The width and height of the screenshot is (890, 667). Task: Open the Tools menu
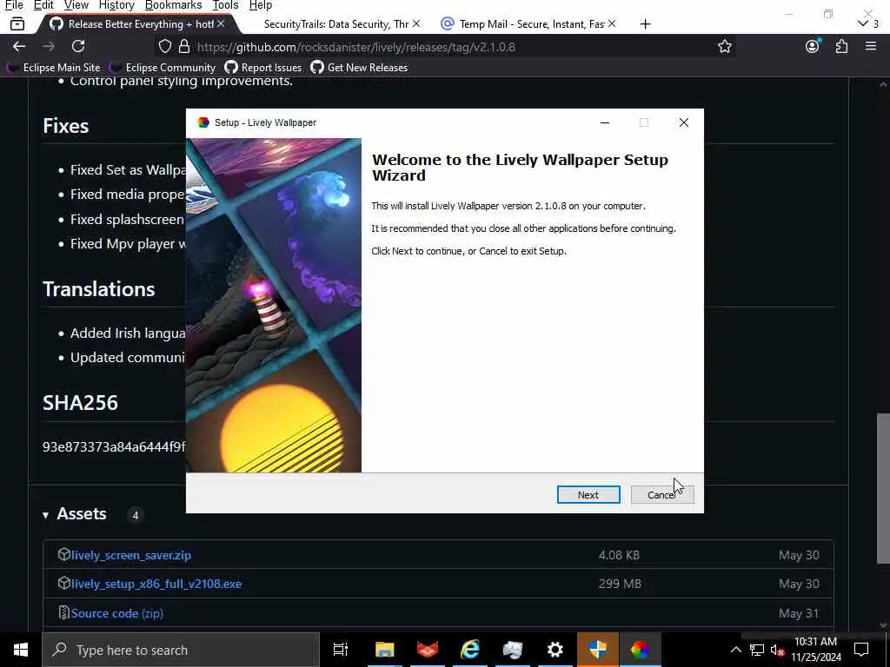pyautogui.click(x=225, y=5)
